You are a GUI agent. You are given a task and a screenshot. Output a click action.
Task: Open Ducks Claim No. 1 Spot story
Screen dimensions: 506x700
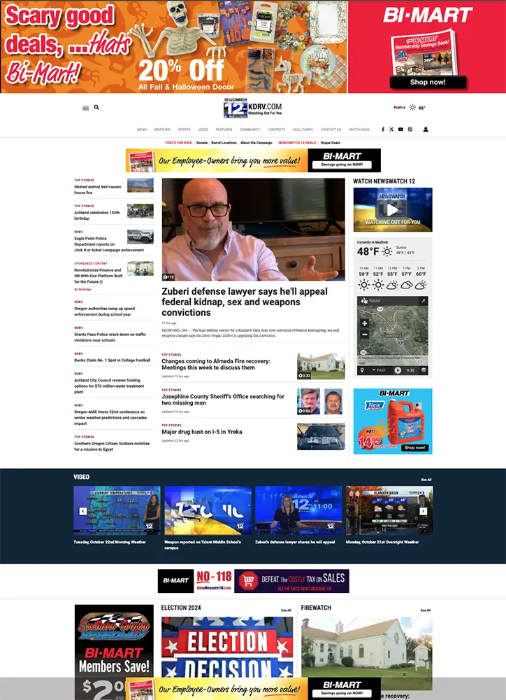coord(113,360)
